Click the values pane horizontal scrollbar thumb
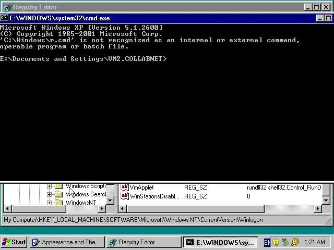Image resolution: width=334 pixels, height=250 pixels. coord(196,209)
